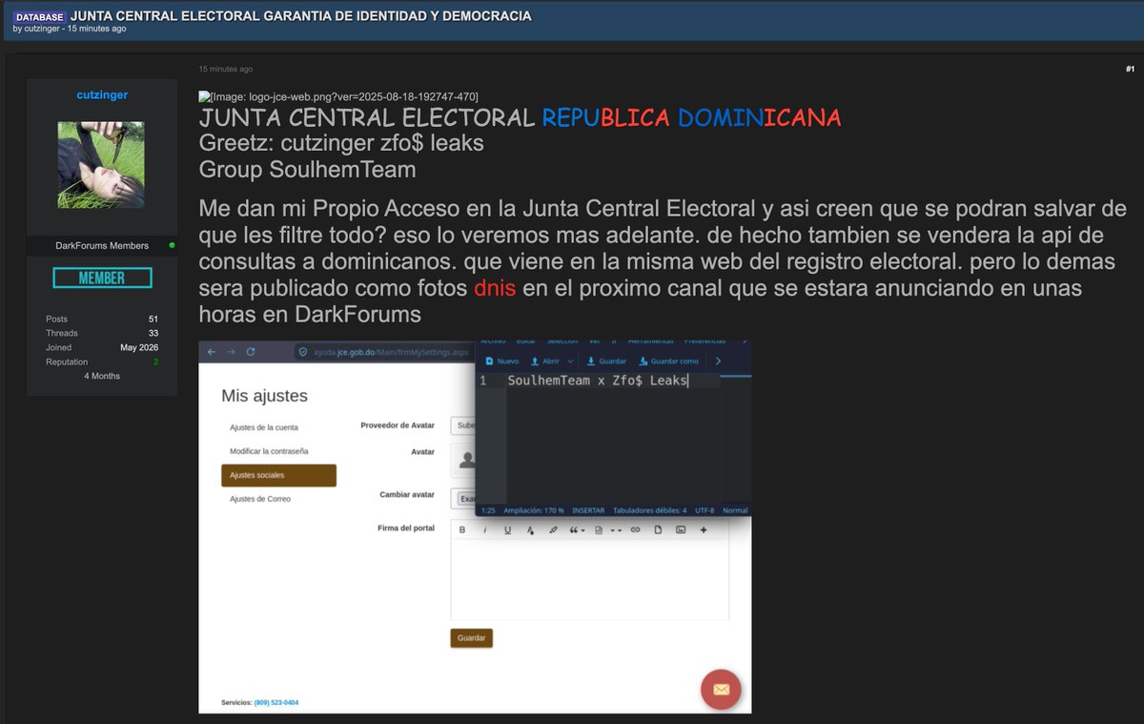Viewport: 1144px width, 724px height.
Task: Click the Reputation value 2
Action: coord(156,362)
